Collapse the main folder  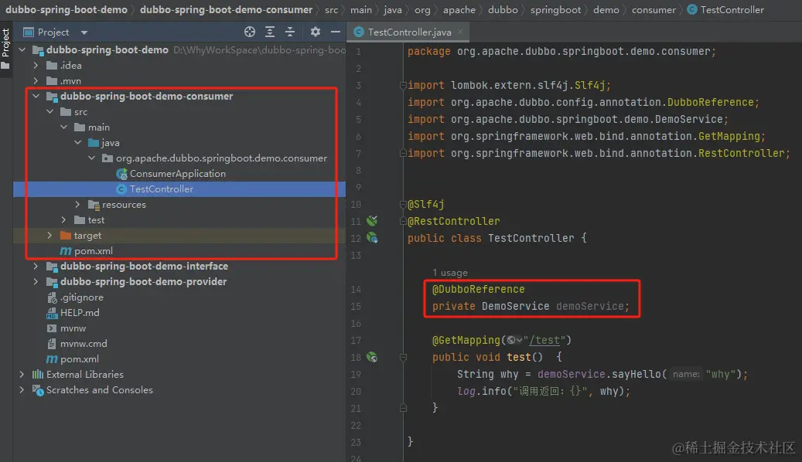click(63, 127)
